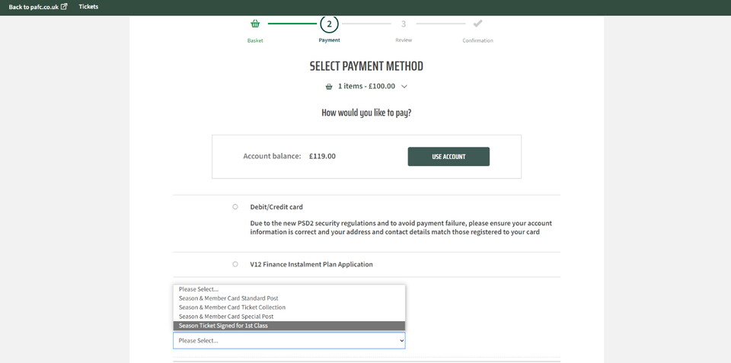731x363 pixels.
Task: Go back to pafc.co.uk link
Action: (34, 7)
